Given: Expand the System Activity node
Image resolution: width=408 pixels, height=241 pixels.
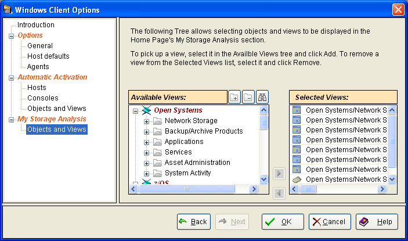Looking at the screenshot, I should click(x=146, y=174).
